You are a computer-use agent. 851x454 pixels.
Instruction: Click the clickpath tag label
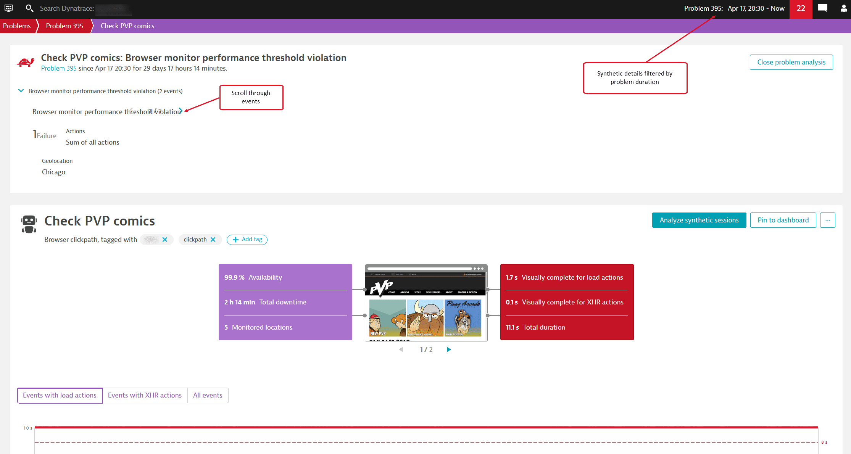(195, 240)
